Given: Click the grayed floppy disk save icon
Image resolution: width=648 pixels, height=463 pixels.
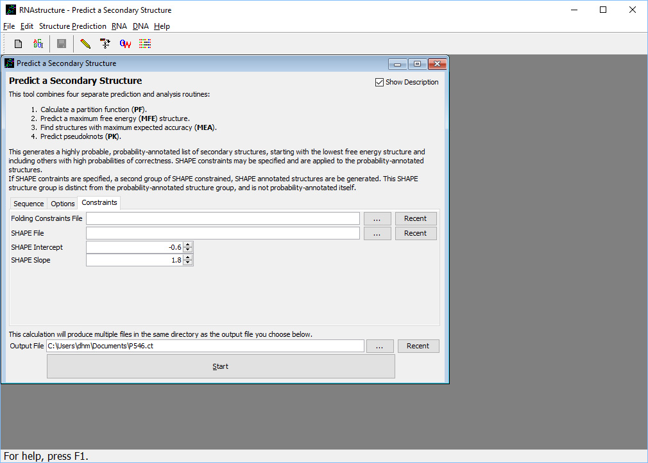Looking at the screenshot, I should tap(62, 44).
